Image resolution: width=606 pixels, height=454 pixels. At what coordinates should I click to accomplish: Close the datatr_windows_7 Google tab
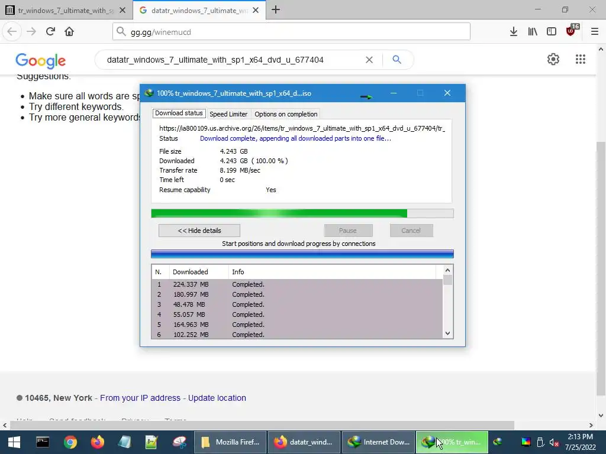256,11
